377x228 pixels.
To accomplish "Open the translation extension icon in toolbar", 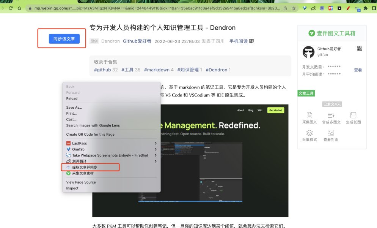I will click(313, 8).
